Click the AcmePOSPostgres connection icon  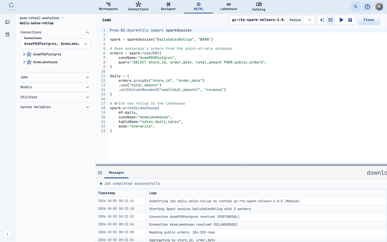29,54
